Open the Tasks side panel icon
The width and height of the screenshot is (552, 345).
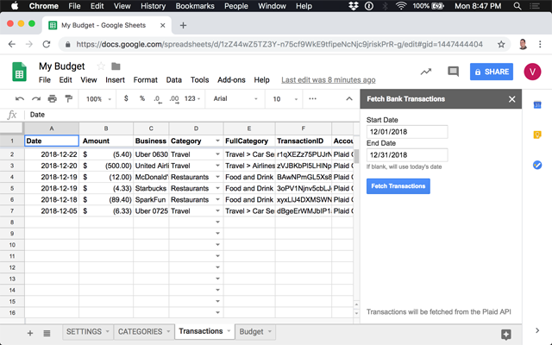point(536,165)
